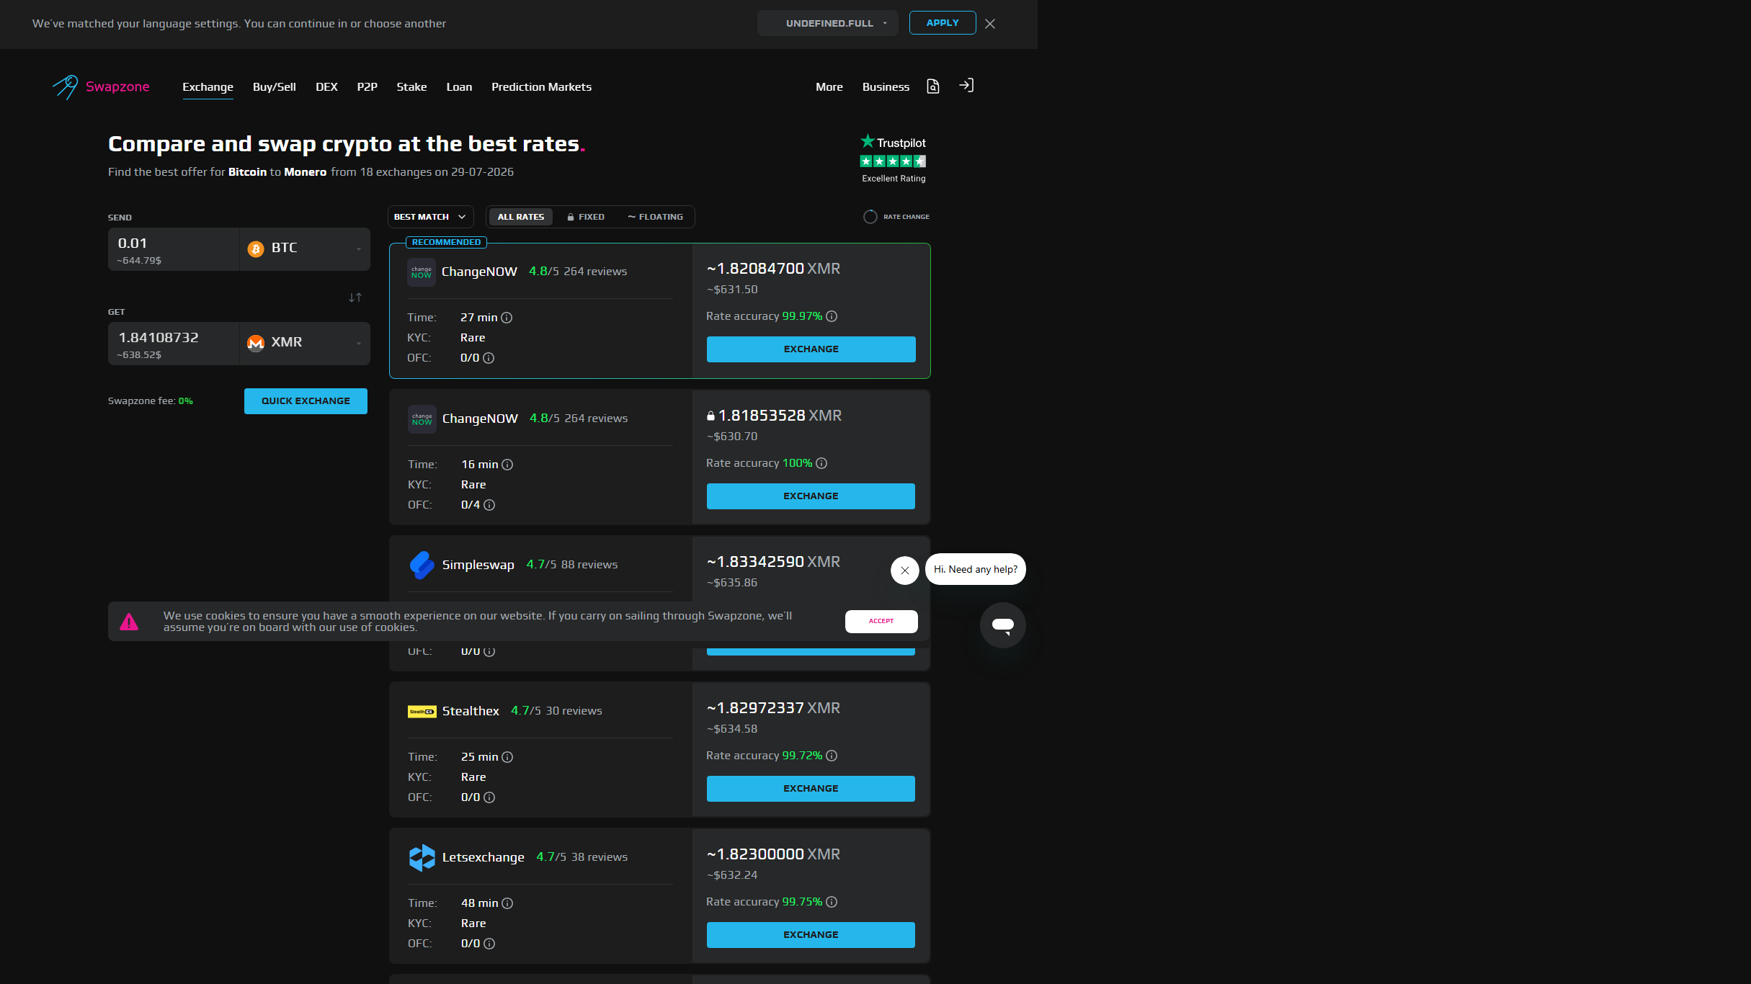Click ChangeNOW 264 reviews on recommended card
This screenshot has height=984, width=1751.
[595, 272]
